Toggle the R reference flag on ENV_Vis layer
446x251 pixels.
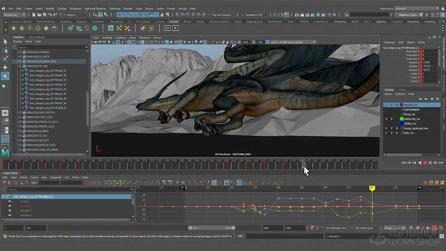[397, 133]
